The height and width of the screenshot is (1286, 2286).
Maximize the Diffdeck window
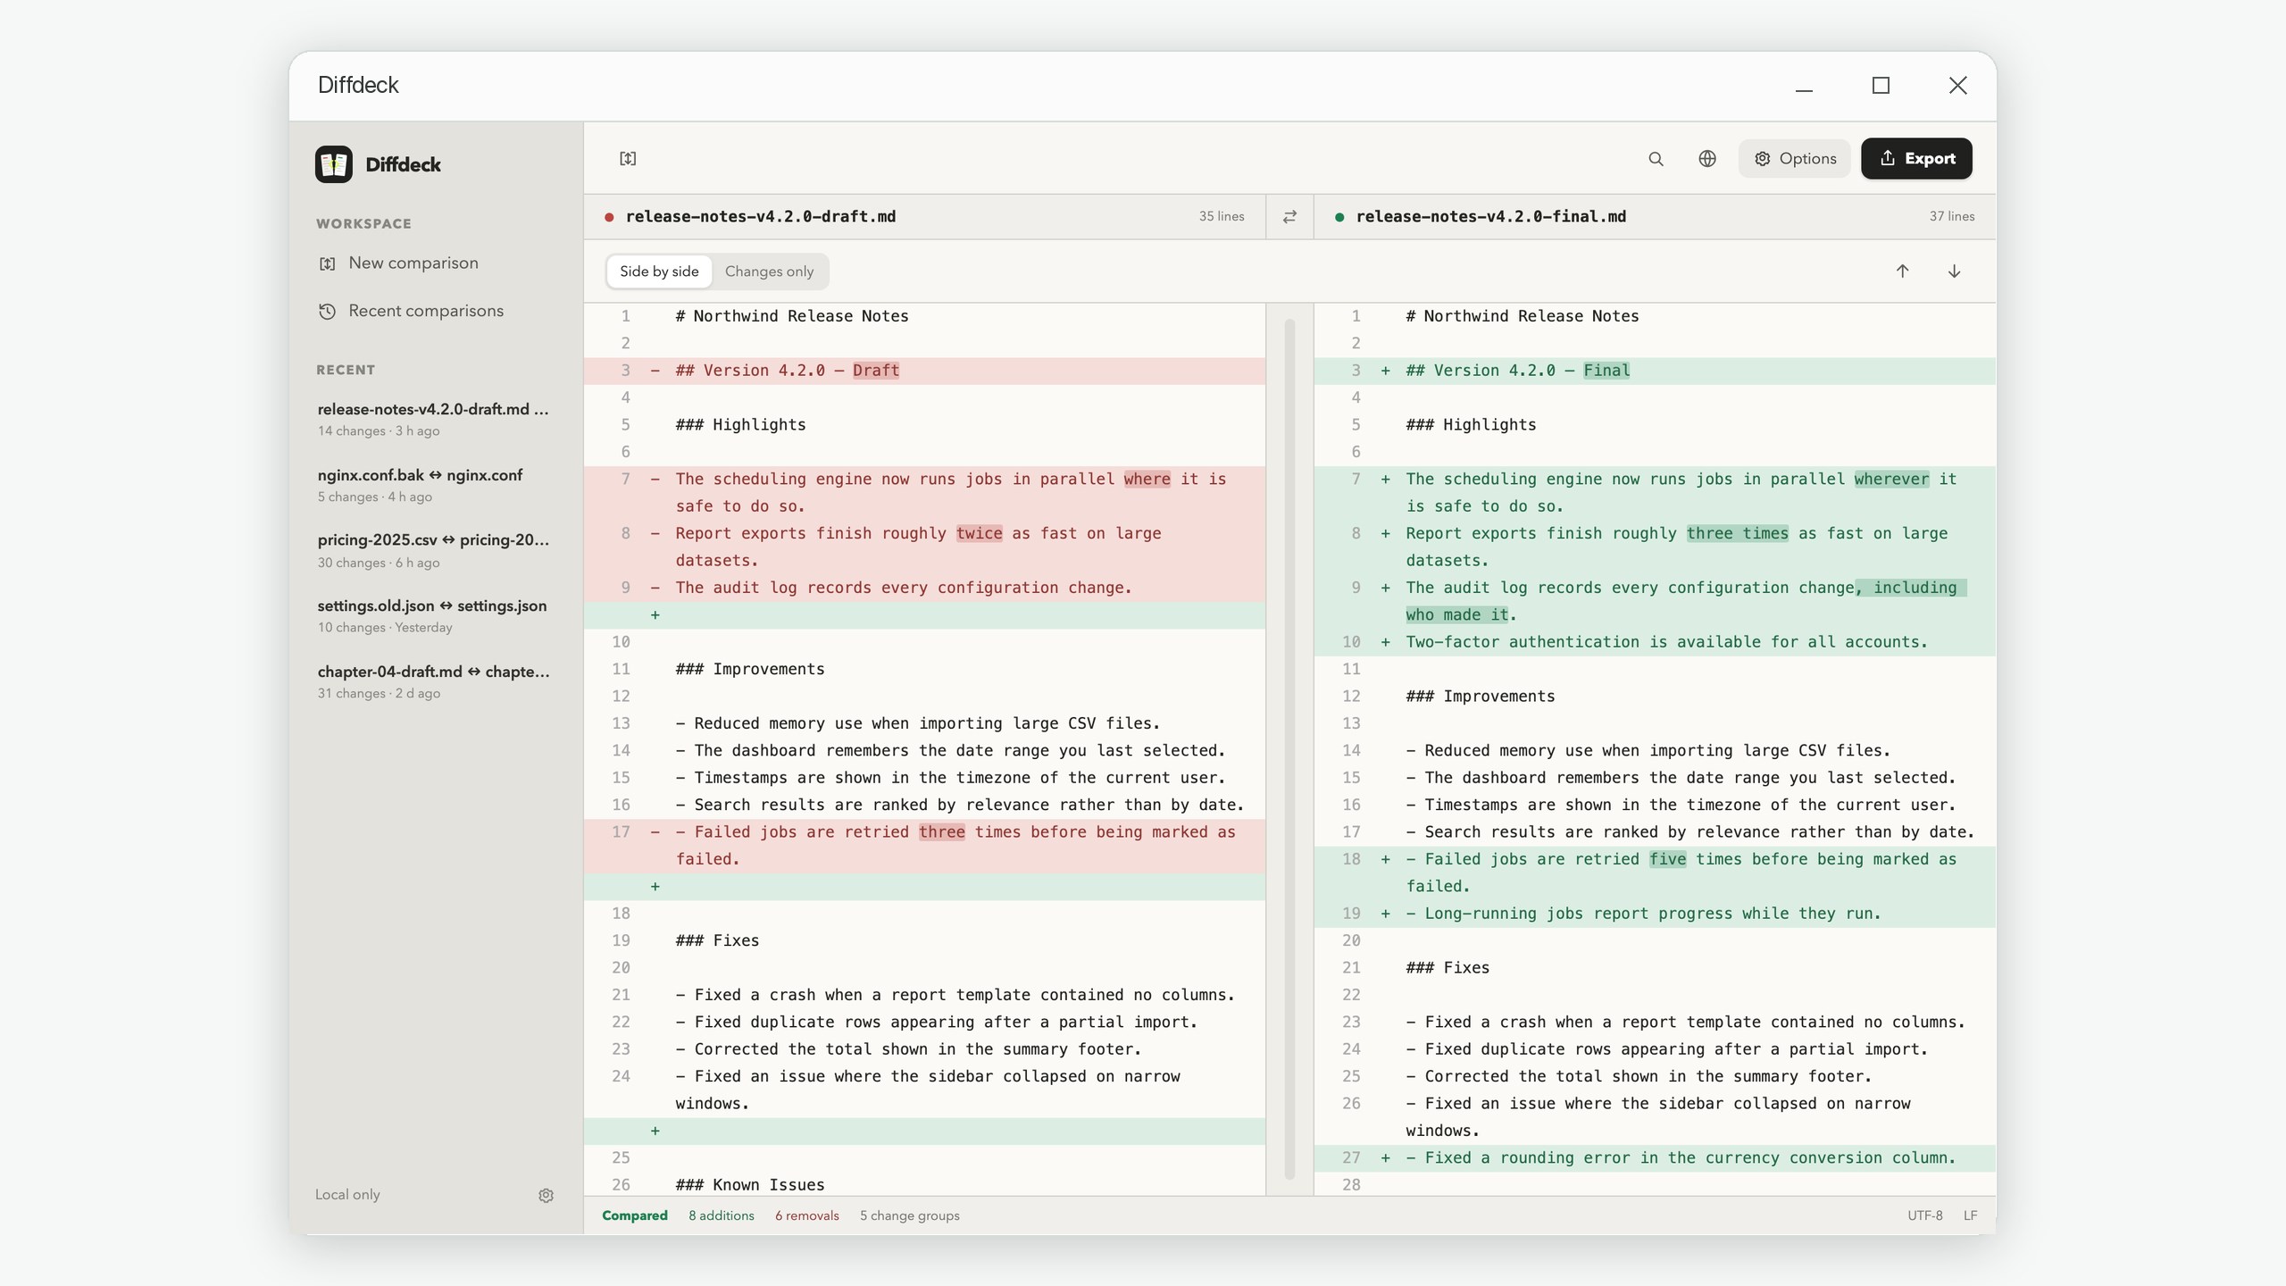(x=1881, y=86)
